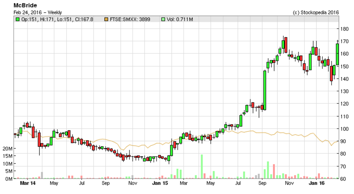This screenshot has height=194, width=354.
Task: Click the 'Mar' x-axis label after 'Jan 15'
Action: (x=183, y=183)
